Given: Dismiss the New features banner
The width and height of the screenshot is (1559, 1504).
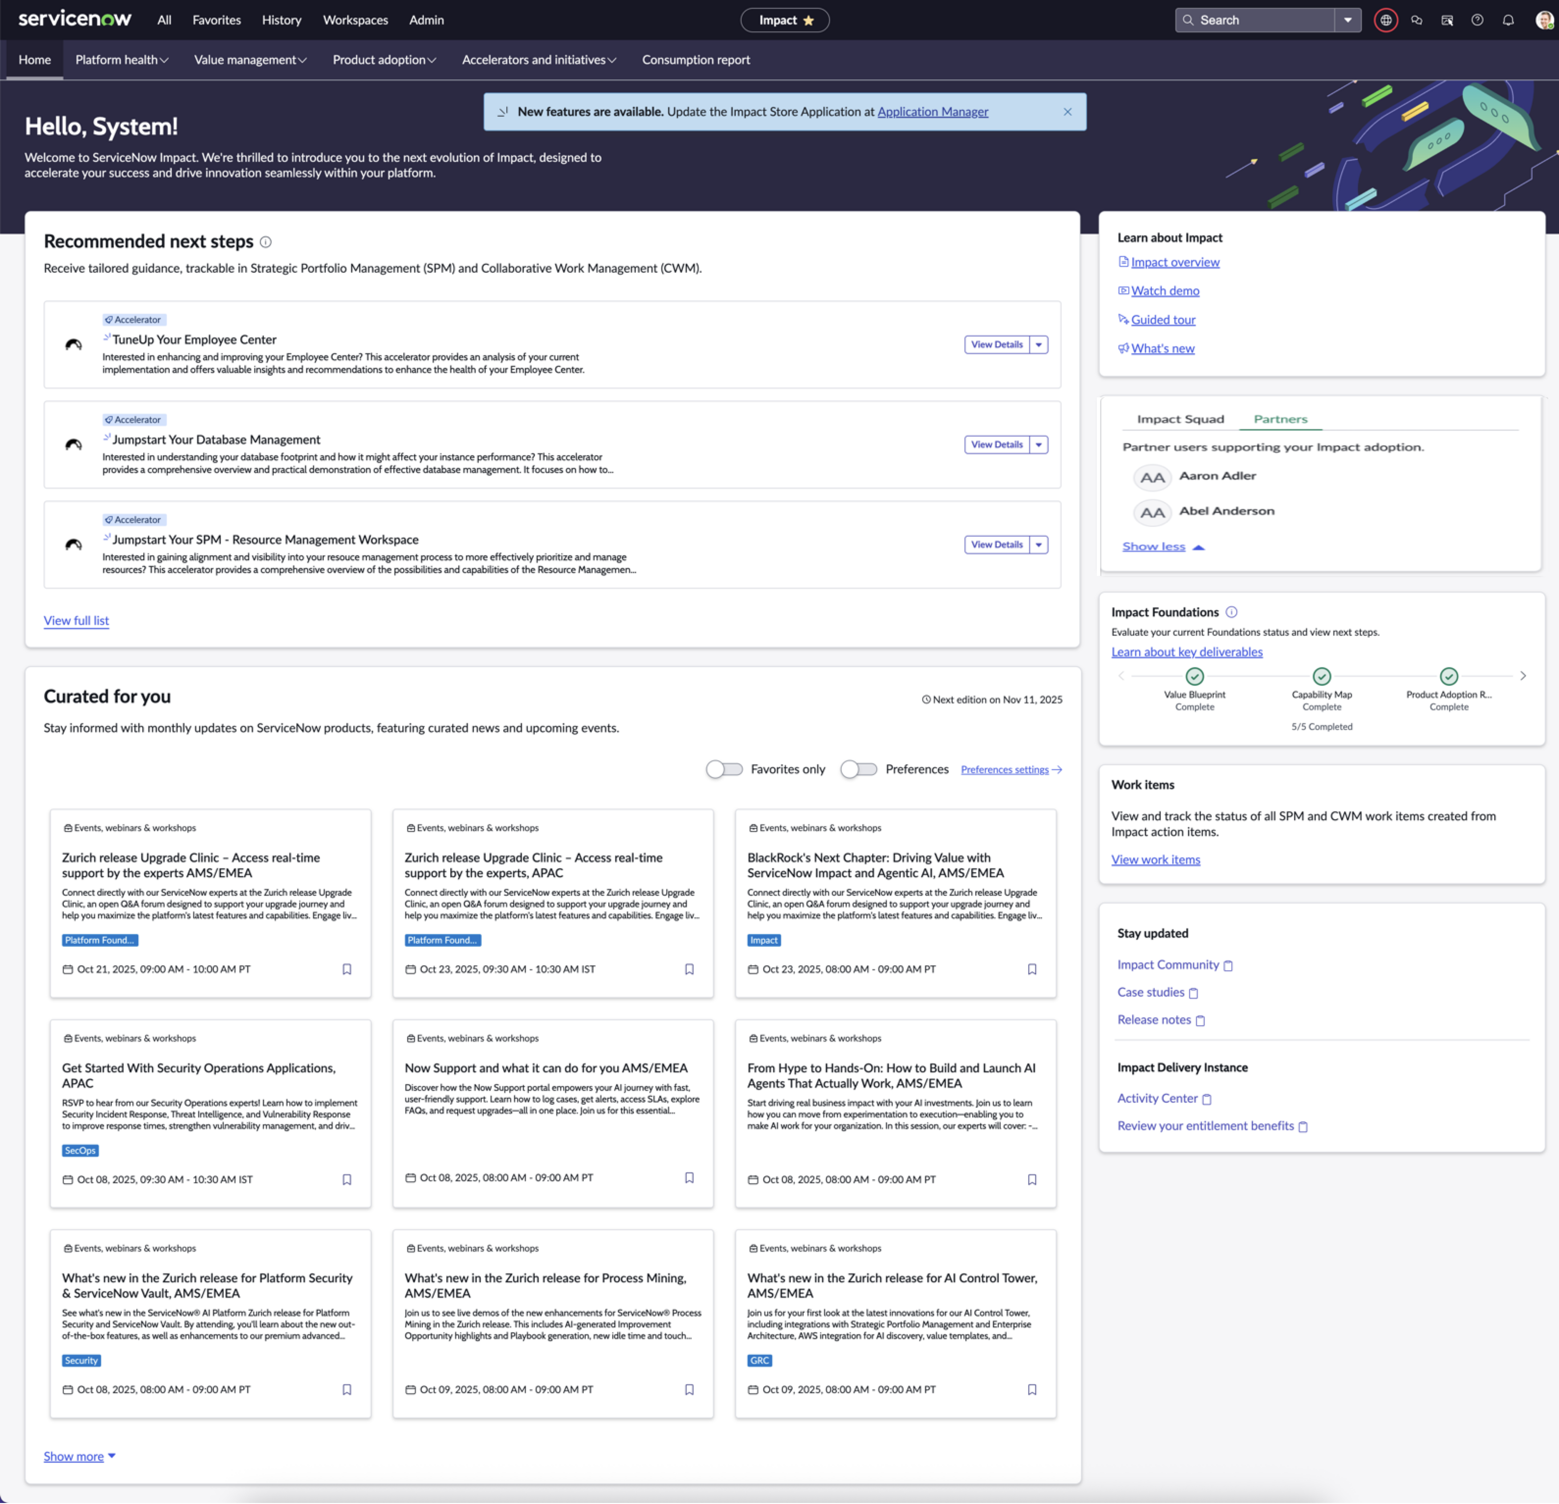Looking at the screenshot, I should 1067,111.
